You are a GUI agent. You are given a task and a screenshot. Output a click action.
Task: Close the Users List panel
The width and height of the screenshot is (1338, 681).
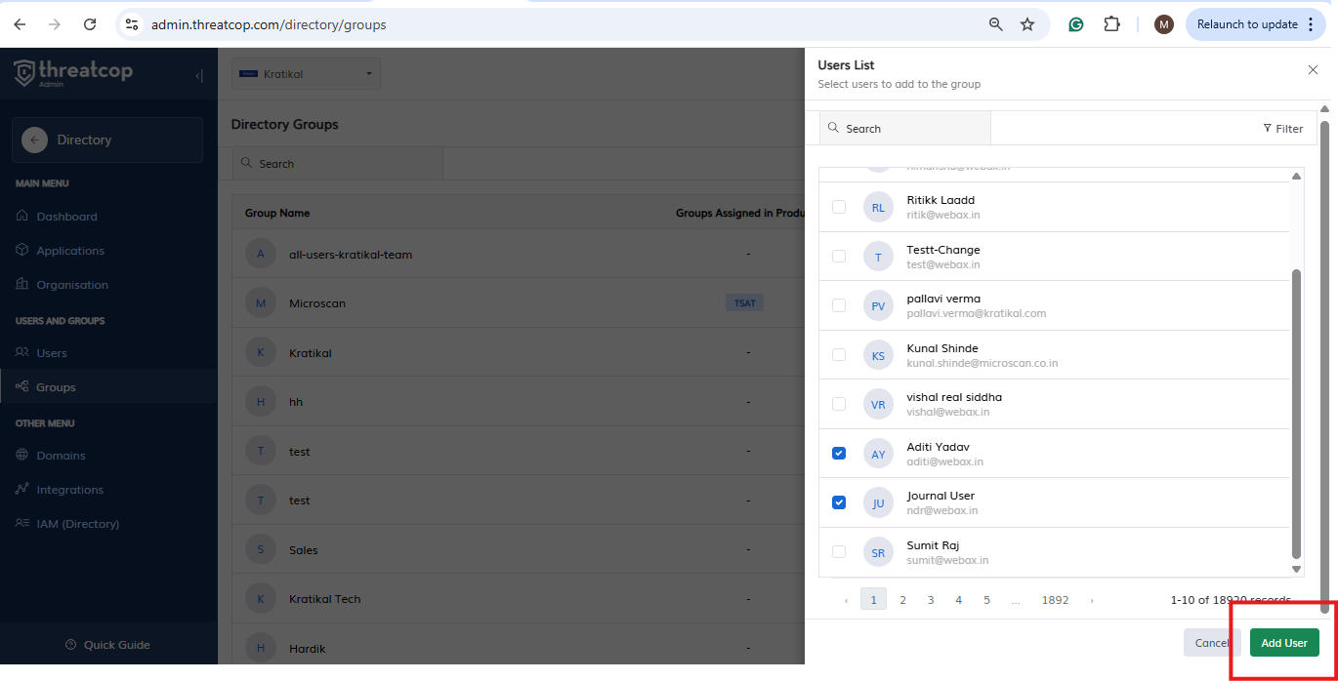[1313, 70]
